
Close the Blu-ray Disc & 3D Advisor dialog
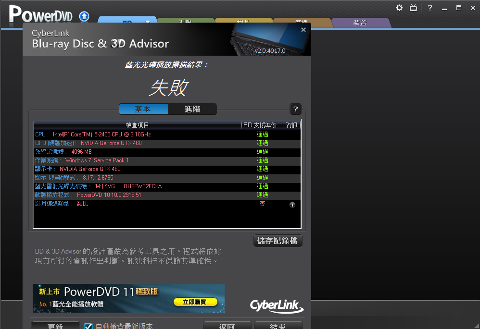(303, 30)
